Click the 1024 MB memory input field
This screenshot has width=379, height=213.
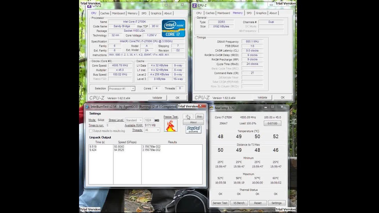point(149,120)
